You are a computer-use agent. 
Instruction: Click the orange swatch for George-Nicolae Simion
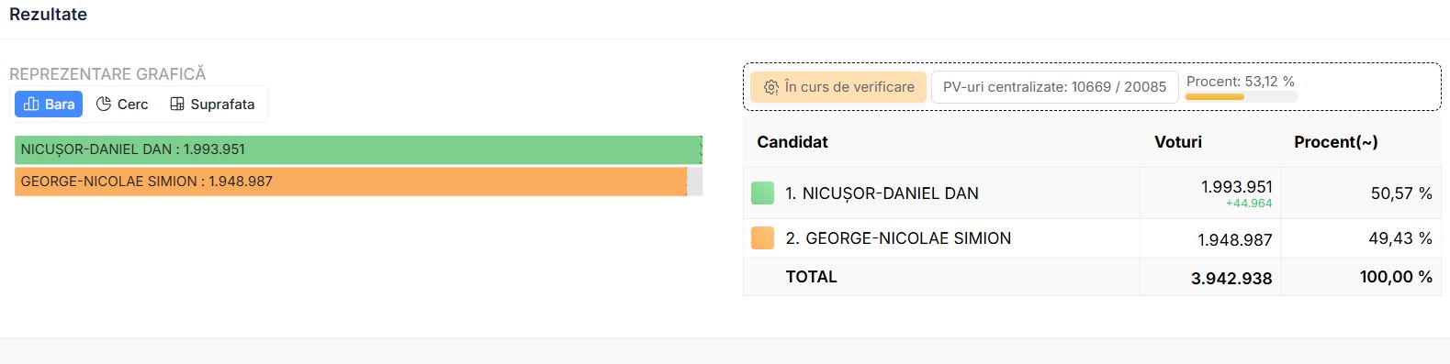coord(762,238)
